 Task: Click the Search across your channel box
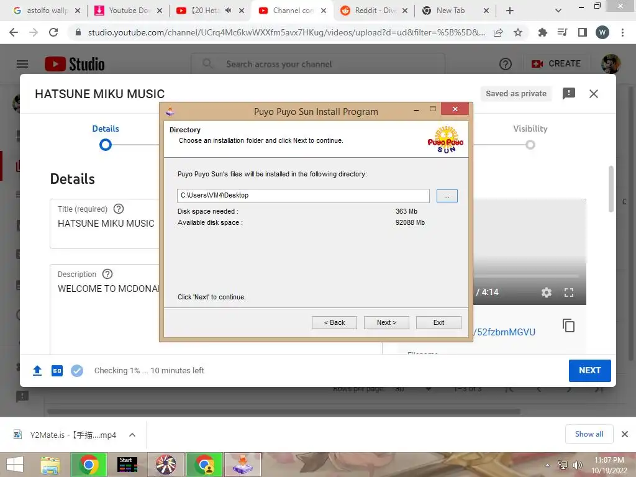[318, 64]
